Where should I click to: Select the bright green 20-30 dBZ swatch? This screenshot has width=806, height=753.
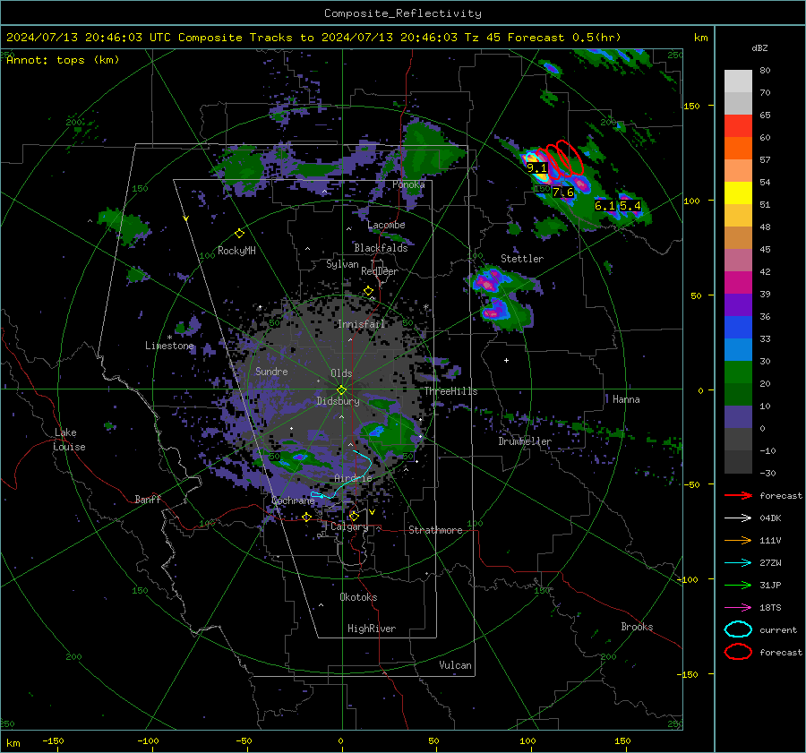tap(738, 372)
